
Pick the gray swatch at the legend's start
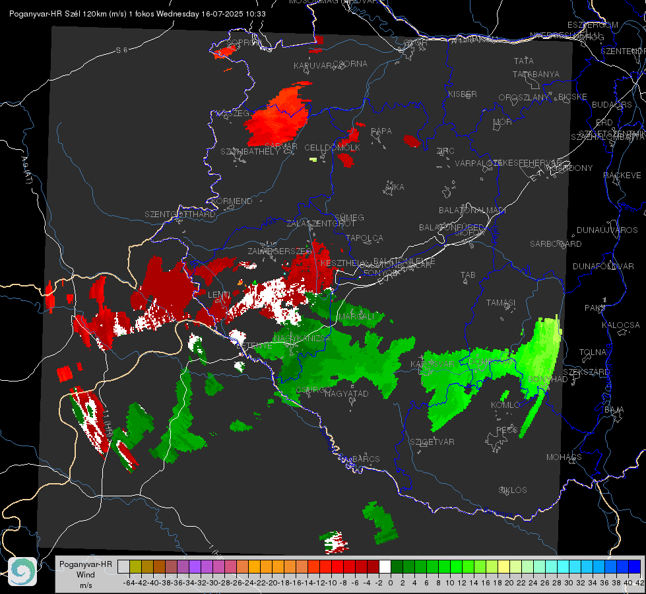click(x=123, y=567)
